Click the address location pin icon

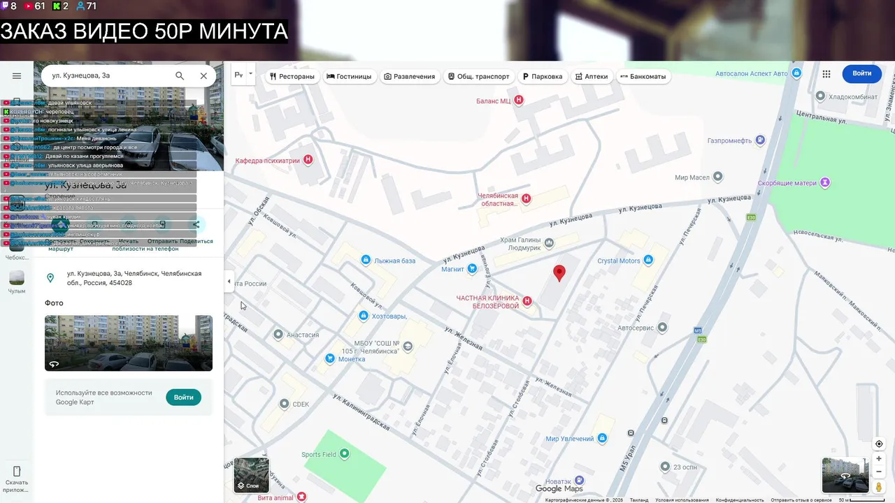click(50, 278)
